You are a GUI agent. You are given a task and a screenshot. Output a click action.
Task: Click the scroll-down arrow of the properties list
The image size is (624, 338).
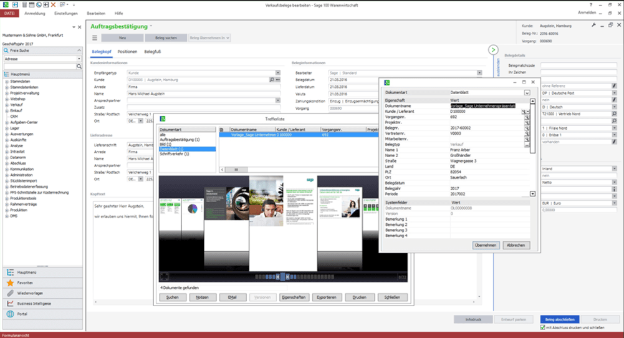pos(532,194)
